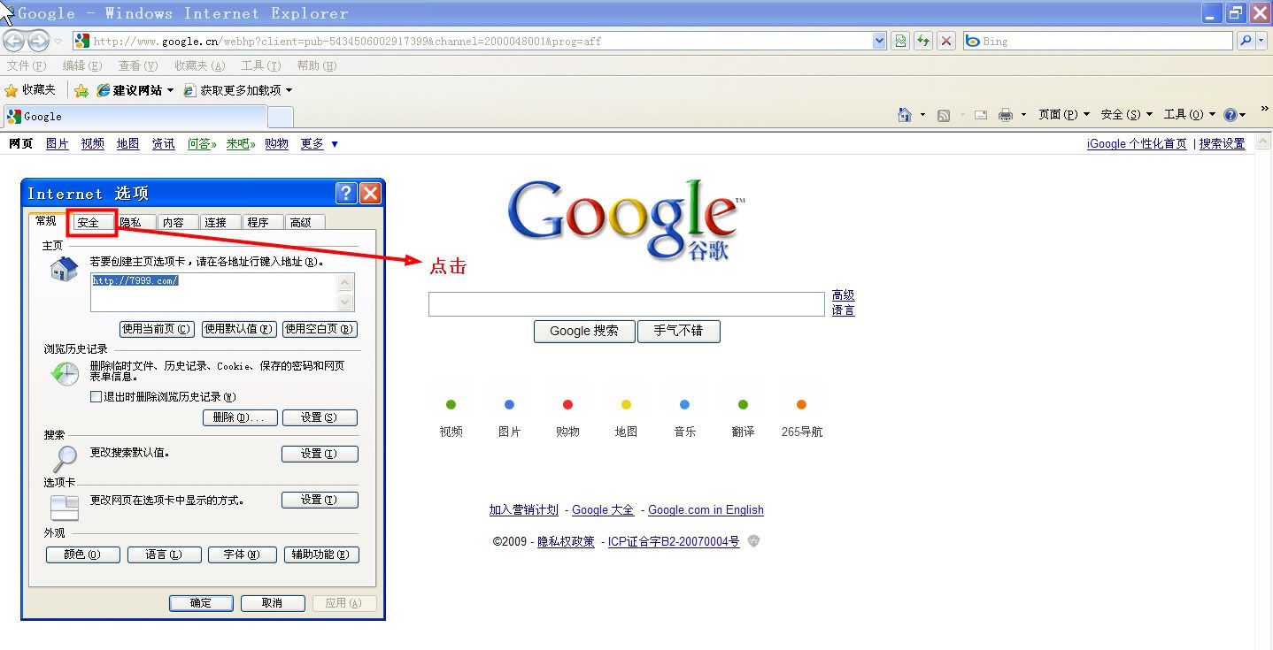The image size is (1273, 650).
Task: Open the 视频 link in Google nav
Action: (x=93, y=143)
